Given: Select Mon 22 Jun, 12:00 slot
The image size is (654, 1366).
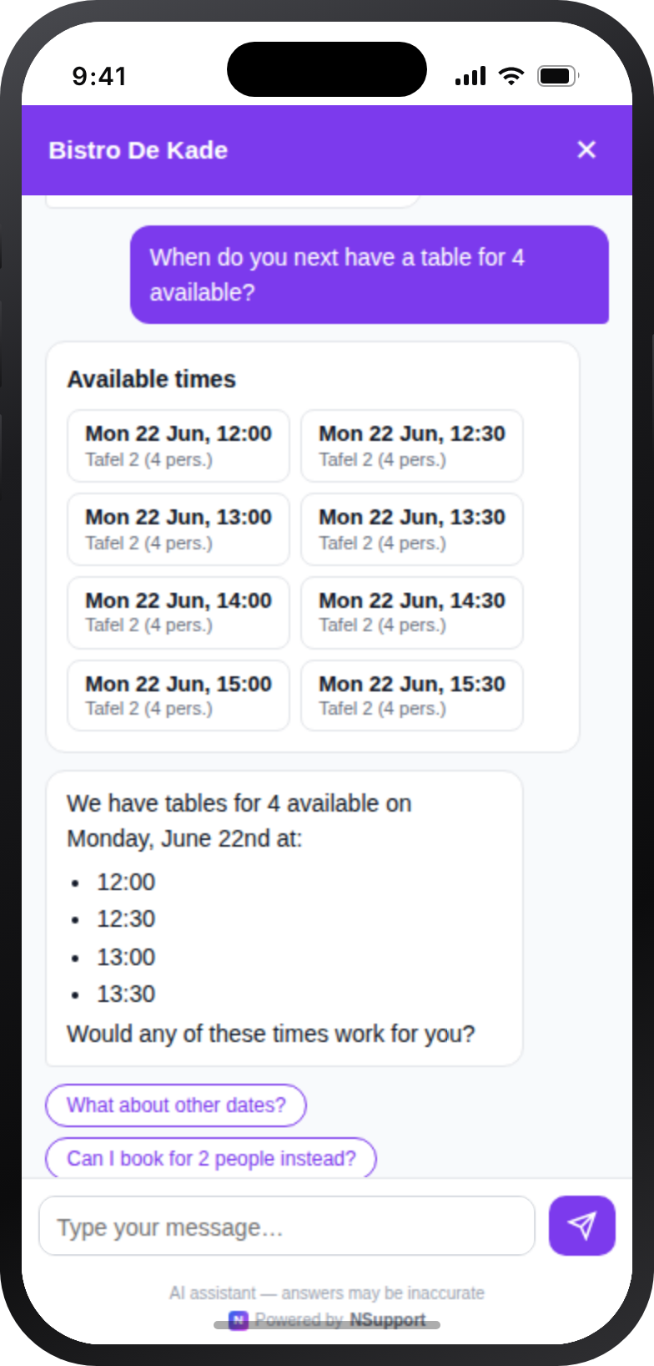Looking at the screenshot, I should coord(179,446).
